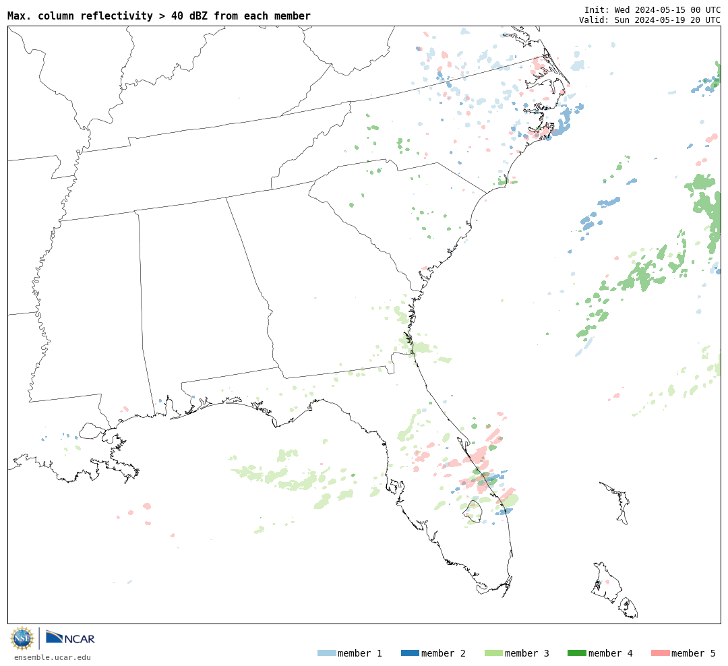
Task: Open the ensemble.ucar.edu link text
Action: tap(53, 657)
